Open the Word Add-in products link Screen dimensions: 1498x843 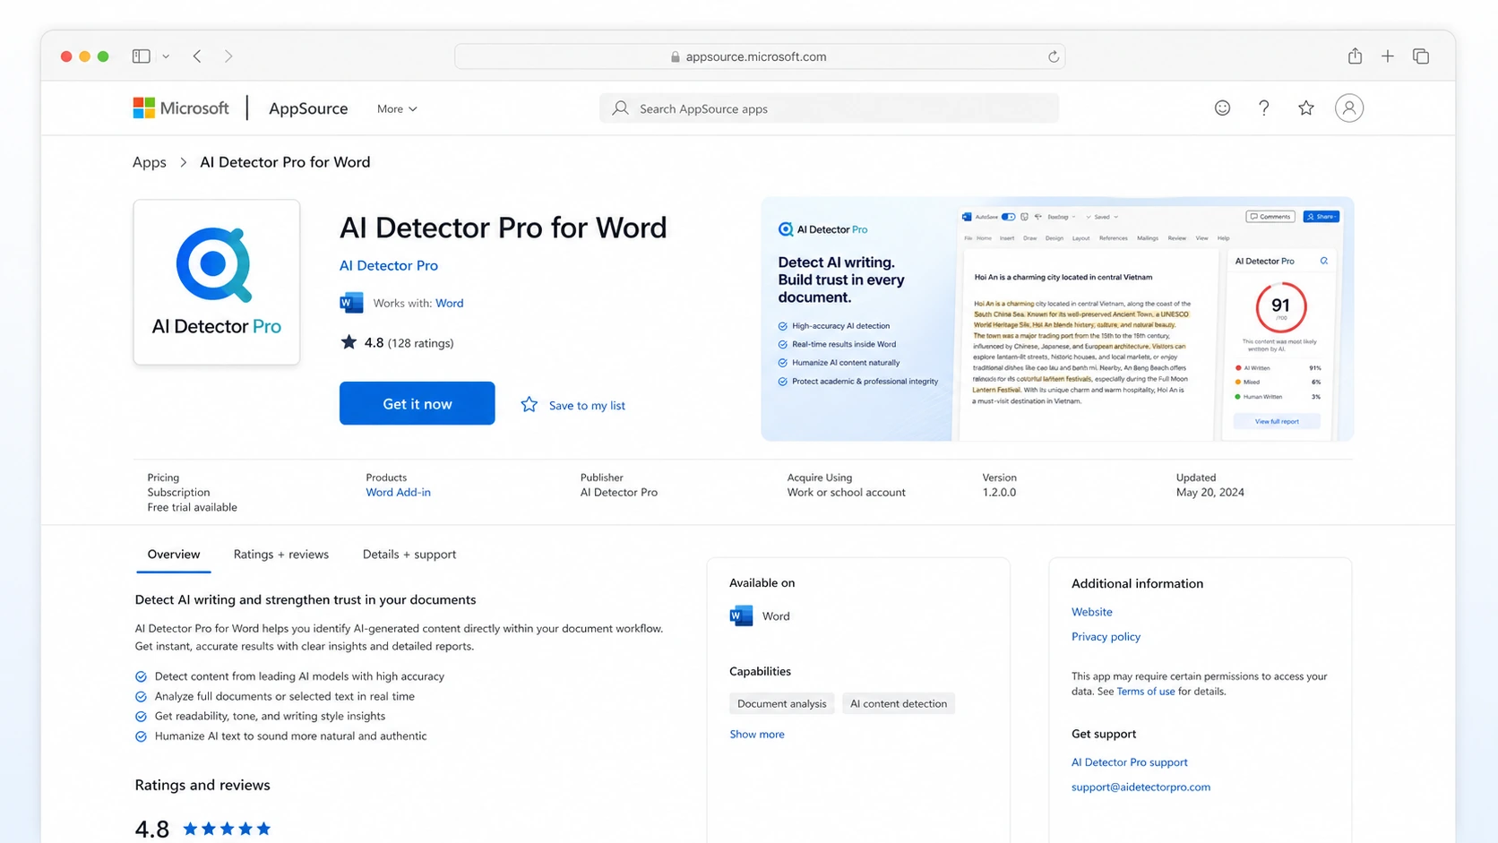398,492
